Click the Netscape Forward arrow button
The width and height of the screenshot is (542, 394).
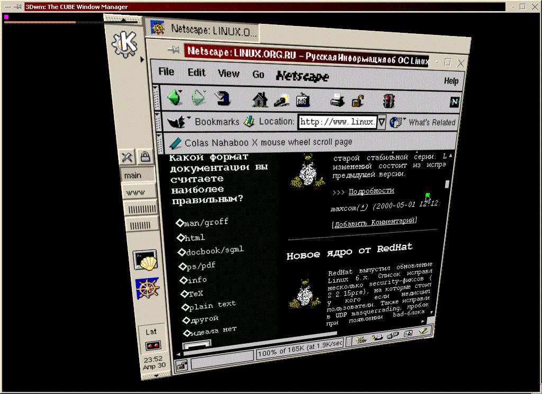coord(198,98)
